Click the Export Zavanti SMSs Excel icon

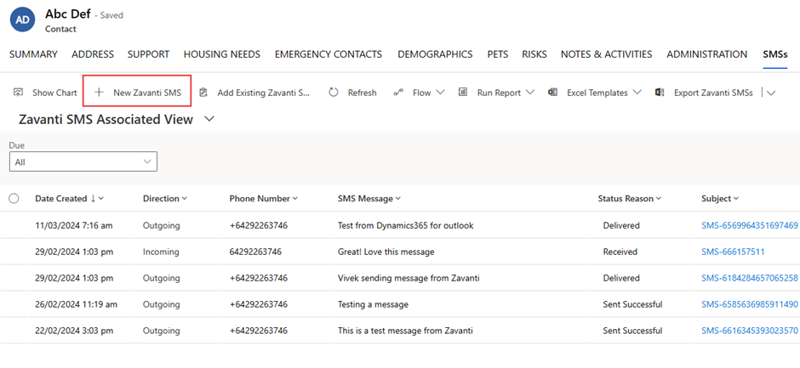(660, 93)
